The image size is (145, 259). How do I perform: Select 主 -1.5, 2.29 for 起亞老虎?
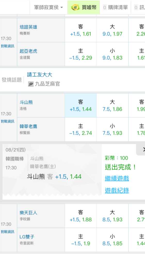pyautogui.click(x=81, y=54)
